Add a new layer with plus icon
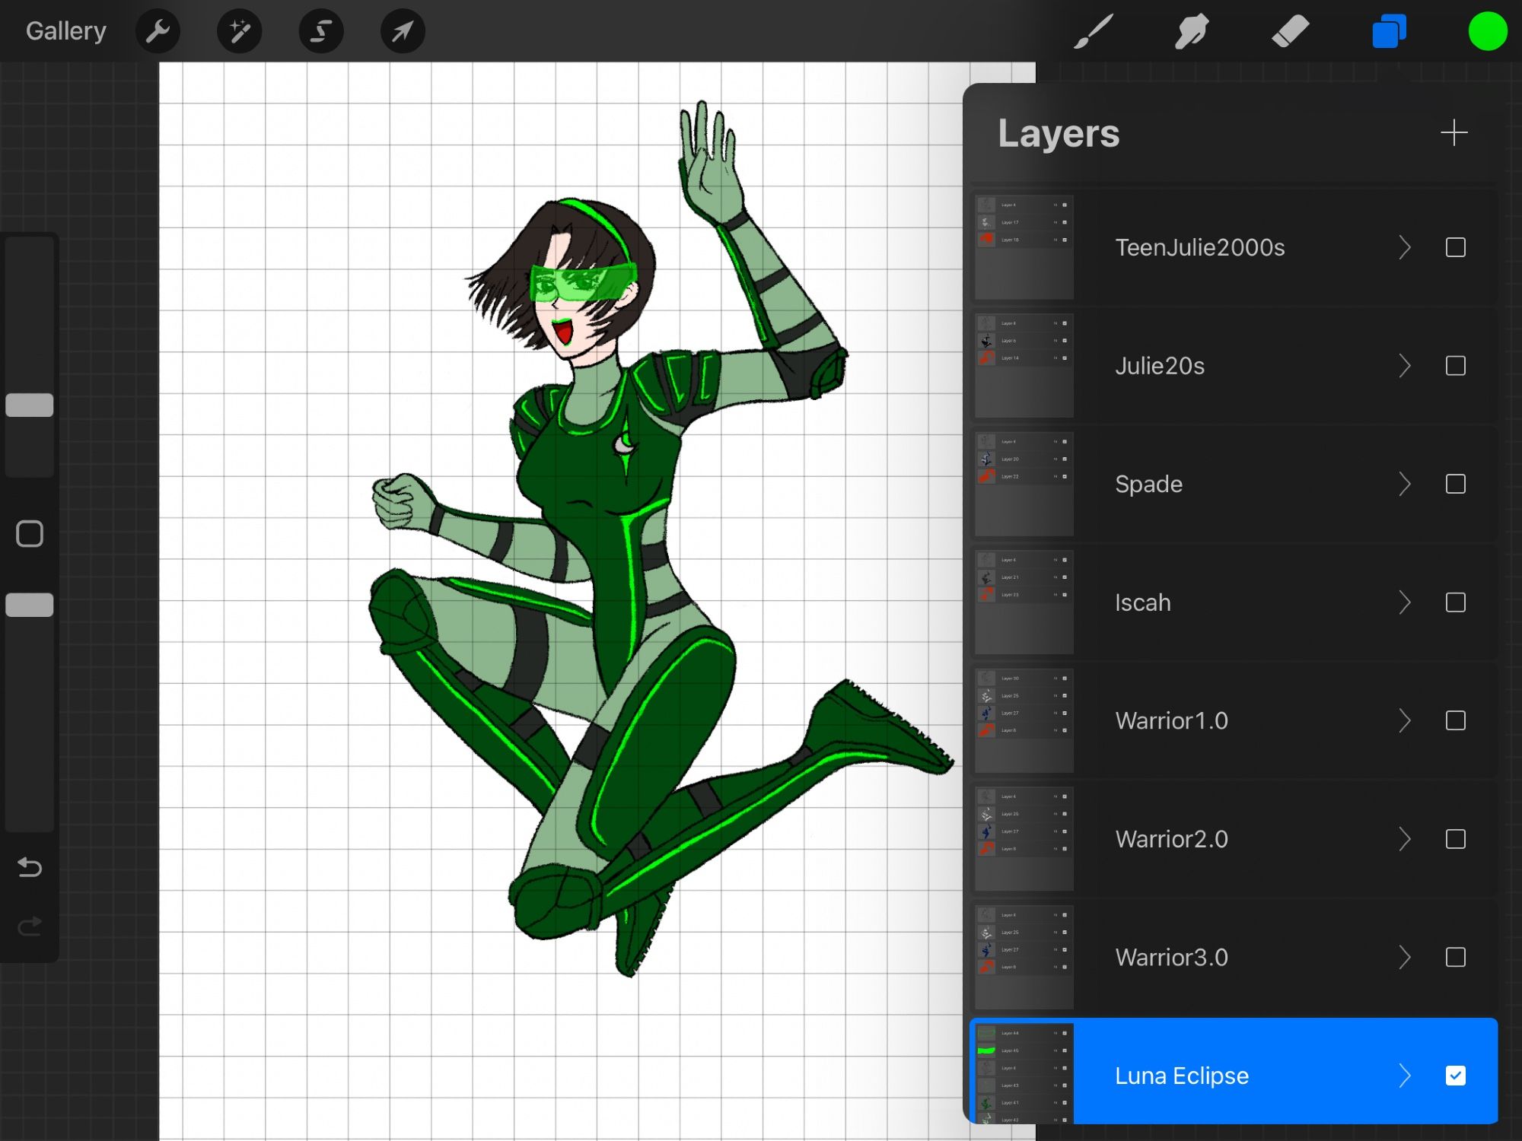The width and height of the screenshot is (1522, 1141). click(1454, 133)
